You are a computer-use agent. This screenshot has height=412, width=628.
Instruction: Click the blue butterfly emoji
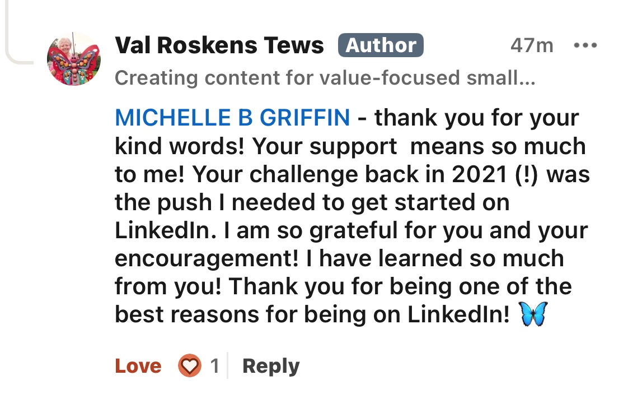533,314
